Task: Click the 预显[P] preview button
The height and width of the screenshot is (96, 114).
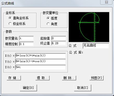Action: coord(97,78)
